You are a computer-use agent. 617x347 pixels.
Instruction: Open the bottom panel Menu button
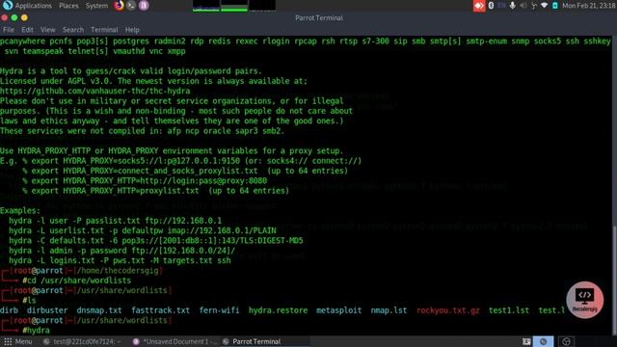pos(18,341)
